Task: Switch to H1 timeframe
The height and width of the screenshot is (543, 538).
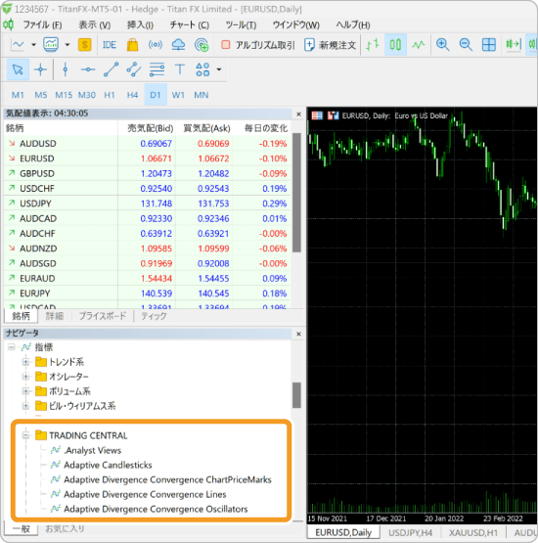Action: click(110, 95)
